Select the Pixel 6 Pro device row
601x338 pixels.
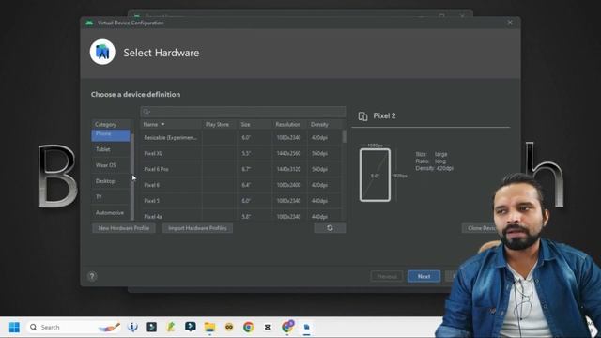tap(240, 169)
